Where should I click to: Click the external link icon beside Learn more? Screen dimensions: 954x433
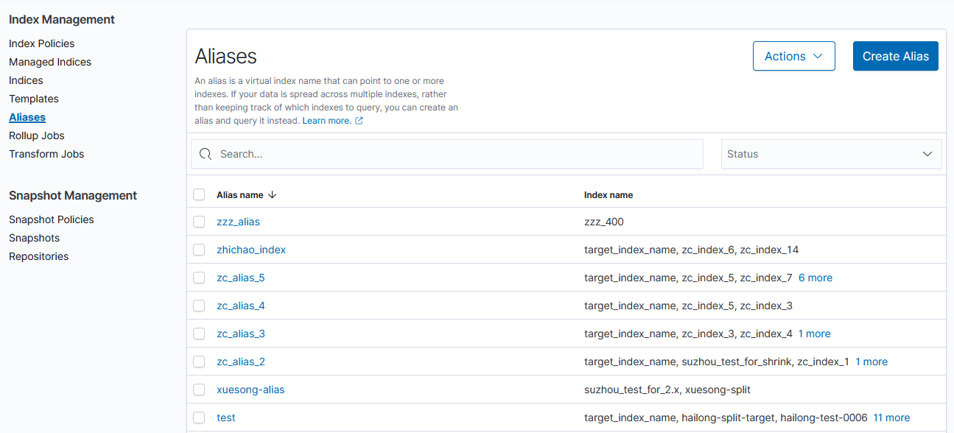click(359, 120)
